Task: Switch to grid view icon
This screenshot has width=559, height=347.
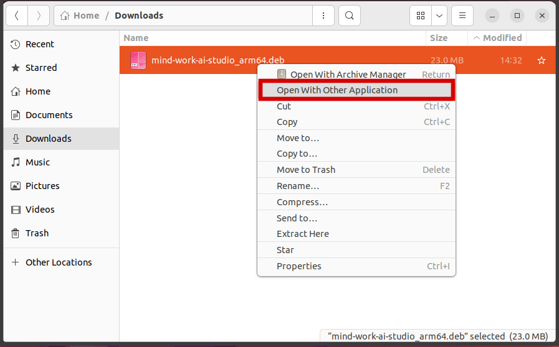Action: [x=421, y=16]
